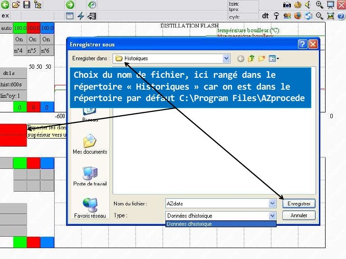Click the blue refresh arrows icon
The image size is (346, 259).
click(308, 16)
